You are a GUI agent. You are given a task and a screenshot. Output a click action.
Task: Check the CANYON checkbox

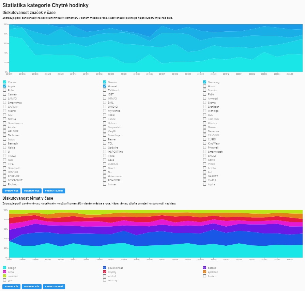tap(204, 135)
